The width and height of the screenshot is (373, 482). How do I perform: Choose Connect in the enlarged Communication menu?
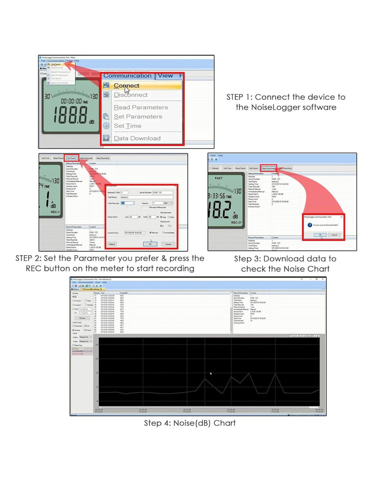coord(126,86)
